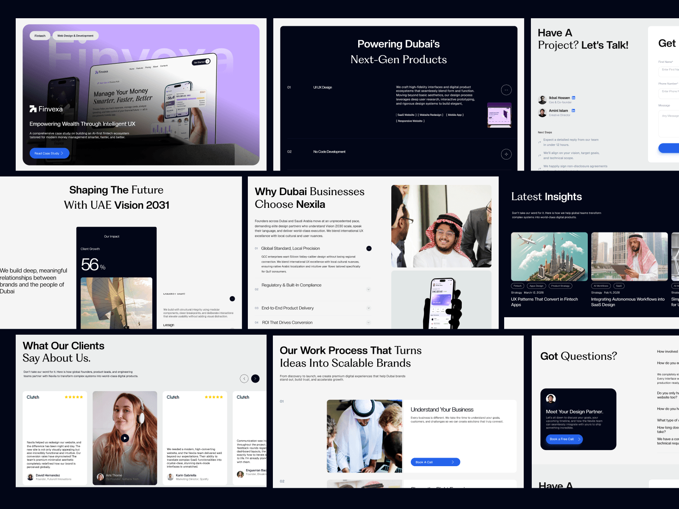679x509 pixels.
Task: Click the UI UX Design preview thumbnail
Action: click(499, 115)
